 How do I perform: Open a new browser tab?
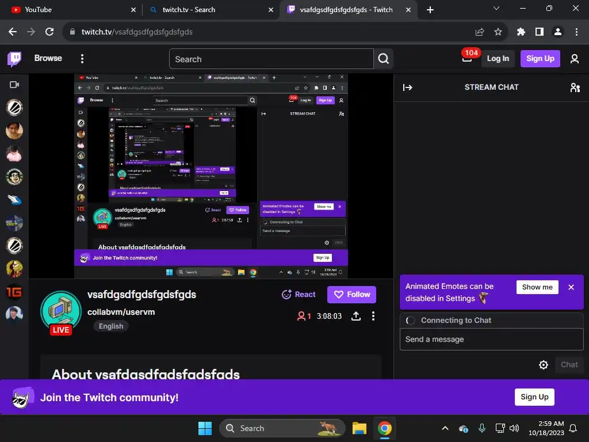pos(430,10)
